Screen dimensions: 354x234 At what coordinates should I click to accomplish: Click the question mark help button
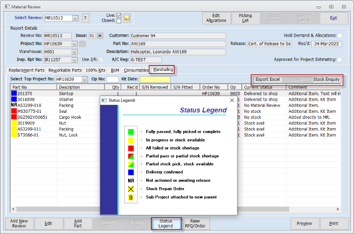point(86,18)
